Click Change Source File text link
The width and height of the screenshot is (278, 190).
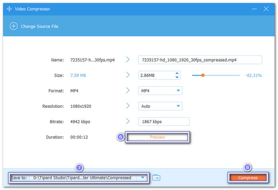click(39, 26)
